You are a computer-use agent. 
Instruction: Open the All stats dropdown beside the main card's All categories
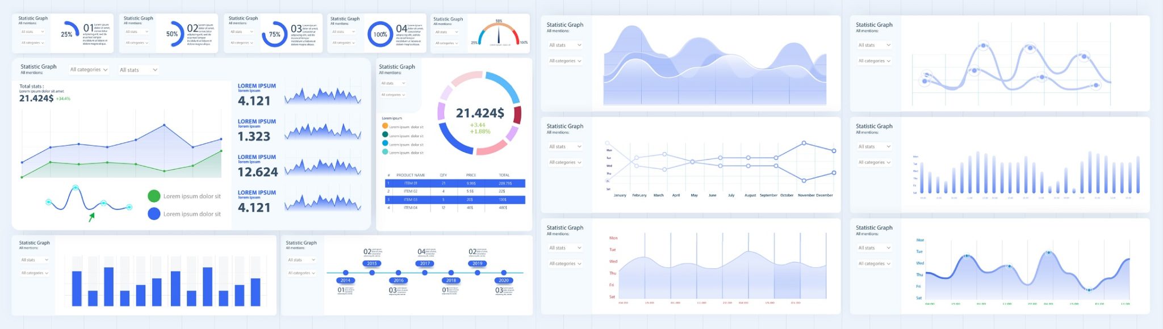tap(139, 70)
